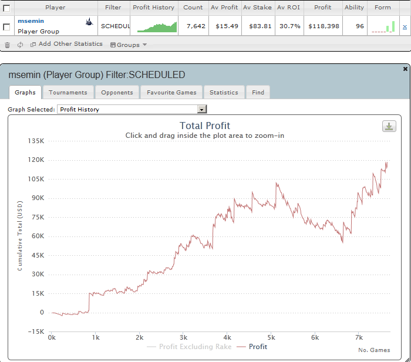Screen dimensions: 411x362
Task: Switch to the Graphs tab
Action: 25,93
